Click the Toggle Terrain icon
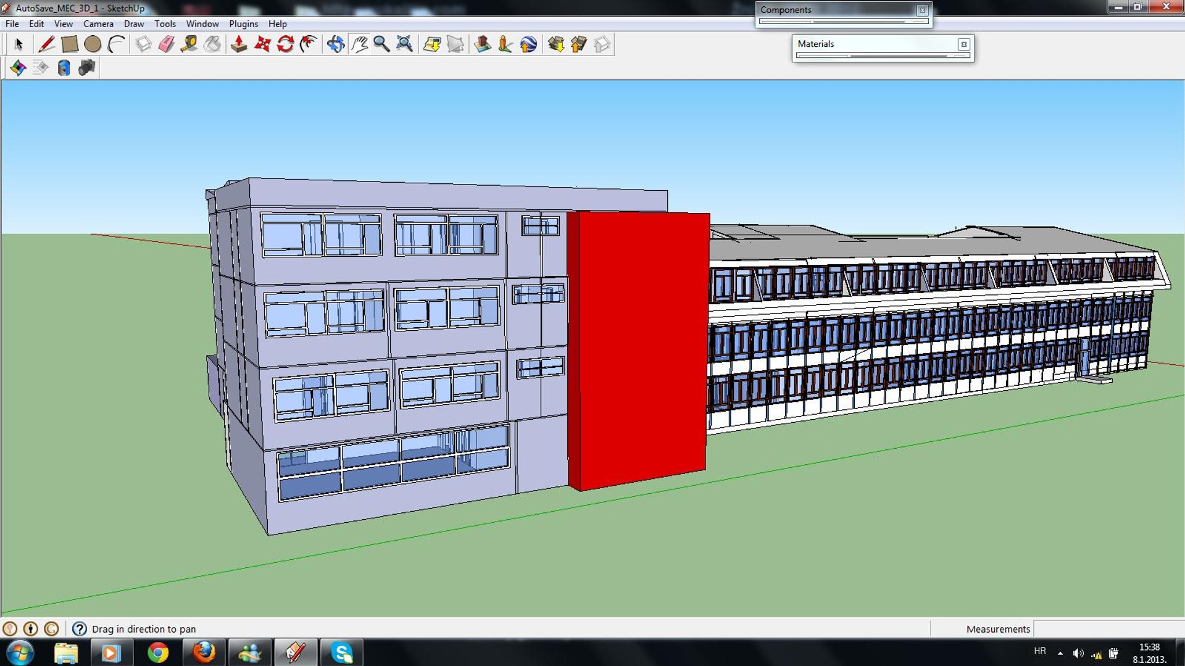Screen dimensions: 1185x666 pyautogui.click(x=455, y=44)
